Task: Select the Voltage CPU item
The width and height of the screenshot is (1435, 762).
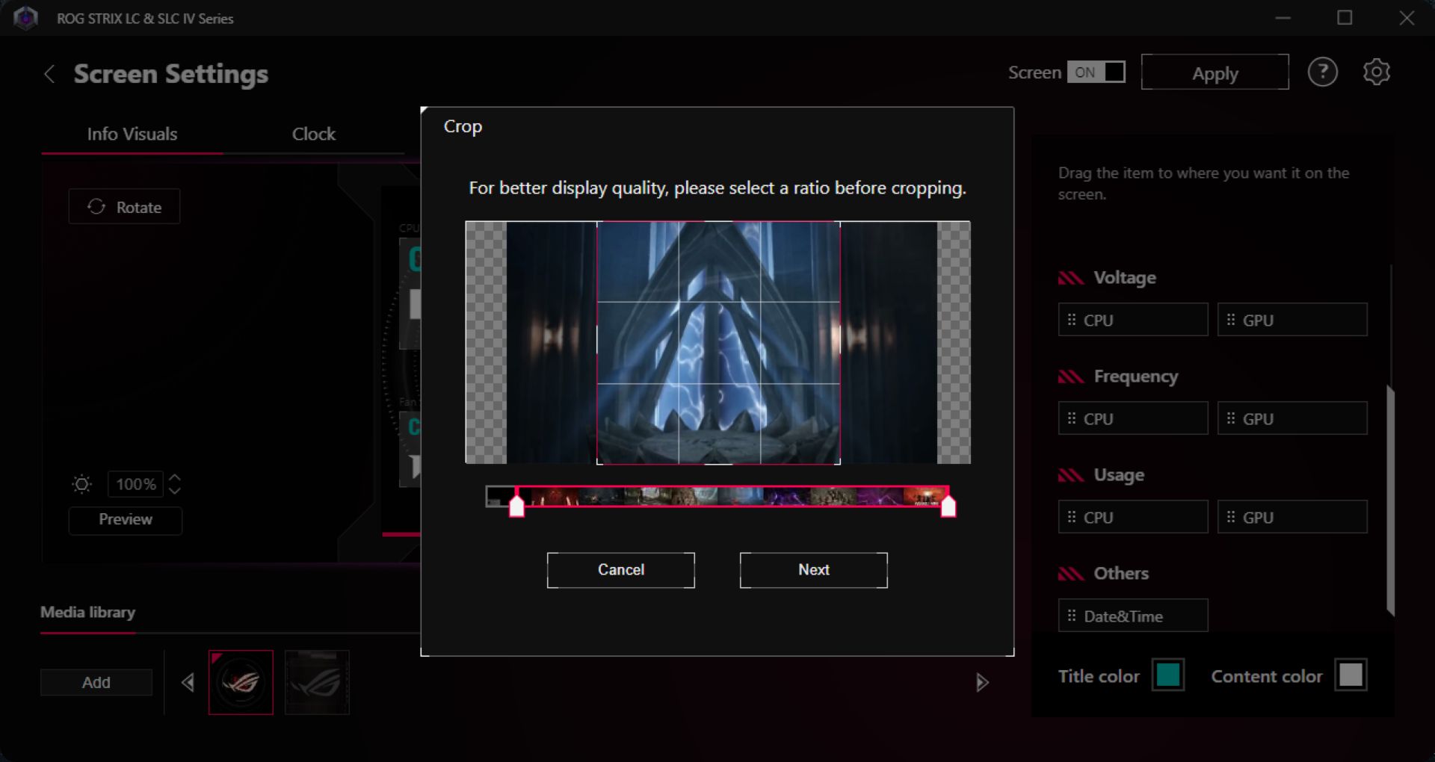Action: tap(1133, 320)
